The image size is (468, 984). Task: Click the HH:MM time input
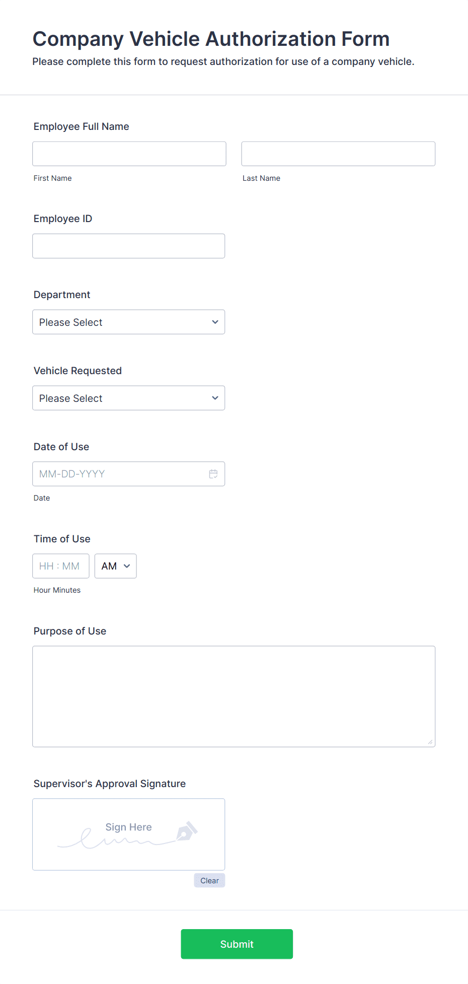tap(60, 566)
